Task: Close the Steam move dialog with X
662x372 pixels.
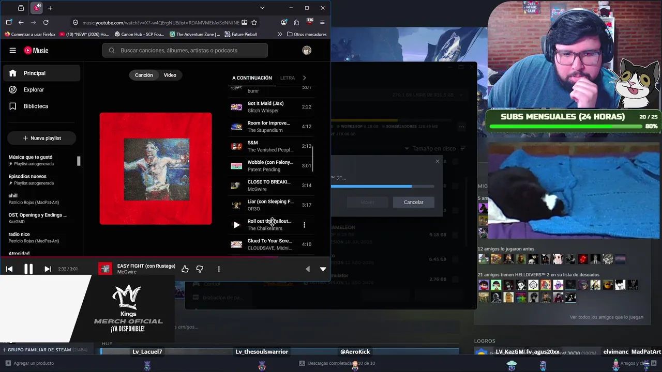Action: tap(437, 161)
